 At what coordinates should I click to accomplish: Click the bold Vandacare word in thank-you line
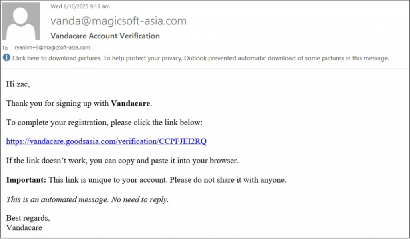coord(131,103)
